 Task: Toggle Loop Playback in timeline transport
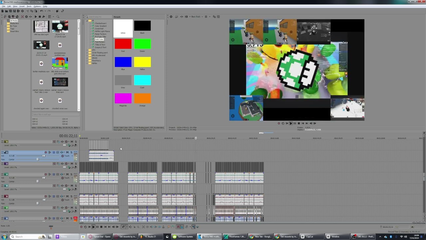[85, 227]
